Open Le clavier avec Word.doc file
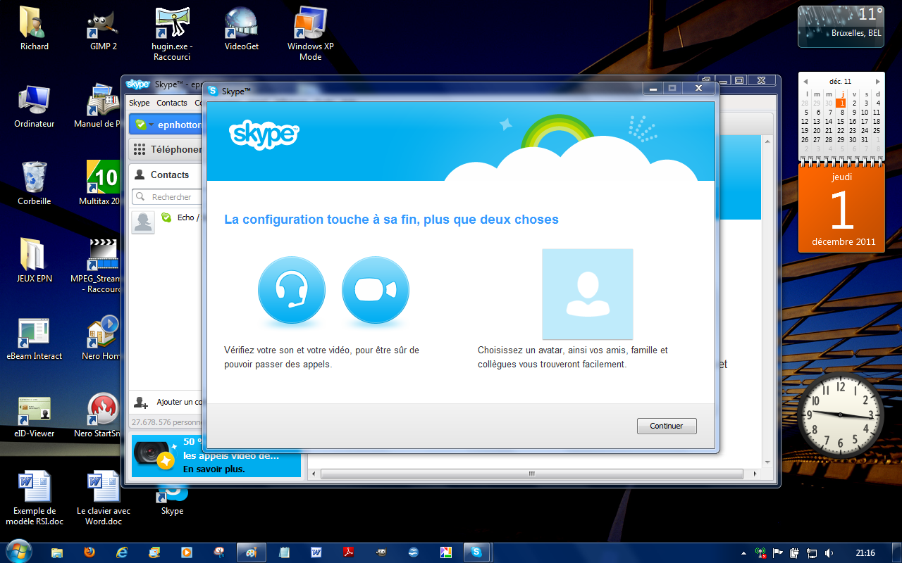Screen dimensions: 902x563 [x=104, y=498]
